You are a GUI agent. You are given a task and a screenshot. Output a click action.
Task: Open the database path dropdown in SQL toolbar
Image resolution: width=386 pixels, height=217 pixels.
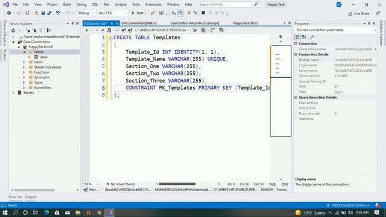162,30
